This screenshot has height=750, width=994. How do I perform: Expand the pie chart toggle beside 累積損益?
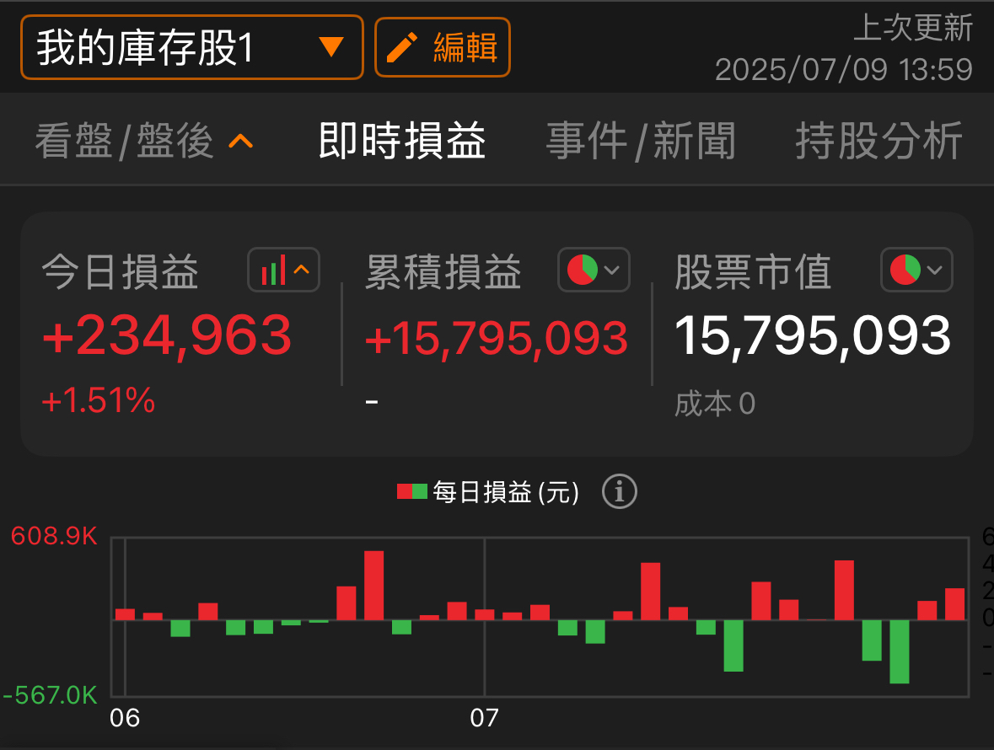coord(594,270)
